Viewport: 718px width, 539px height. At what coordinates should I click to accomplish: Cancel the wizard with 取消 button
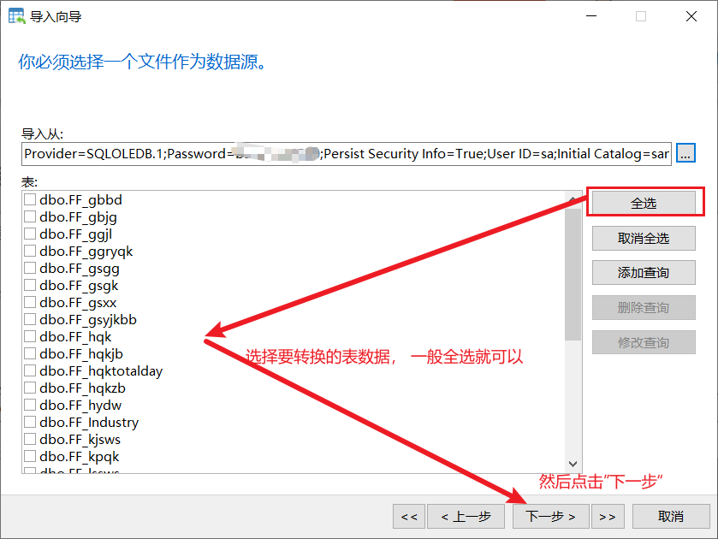coord(671,517)
